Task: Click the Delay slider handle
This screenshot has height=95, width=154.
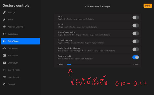Action: coord(70,64)
